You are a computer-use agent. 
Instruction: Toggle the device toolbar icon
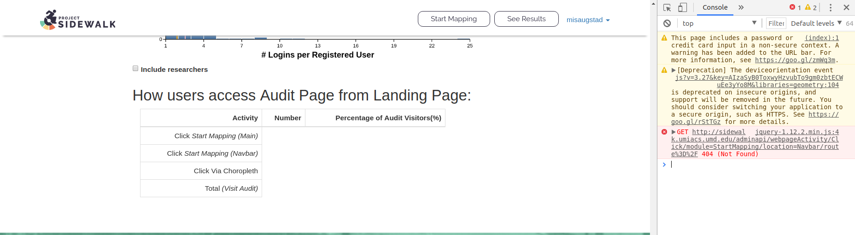tap(683, 7)
